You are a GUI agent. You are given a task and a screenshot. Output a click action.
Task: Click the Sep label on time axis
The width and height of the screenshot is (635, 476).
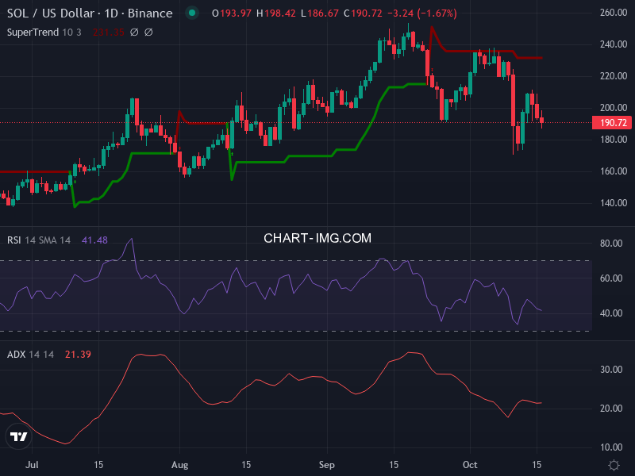pyautogui.click(x=327, y=464)
